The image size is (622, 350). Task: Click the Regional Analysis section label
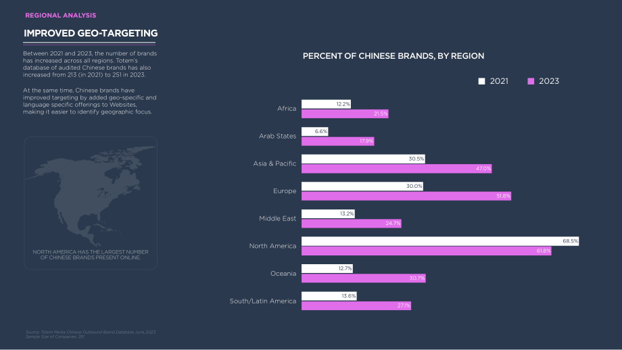(x=61, y=16)
